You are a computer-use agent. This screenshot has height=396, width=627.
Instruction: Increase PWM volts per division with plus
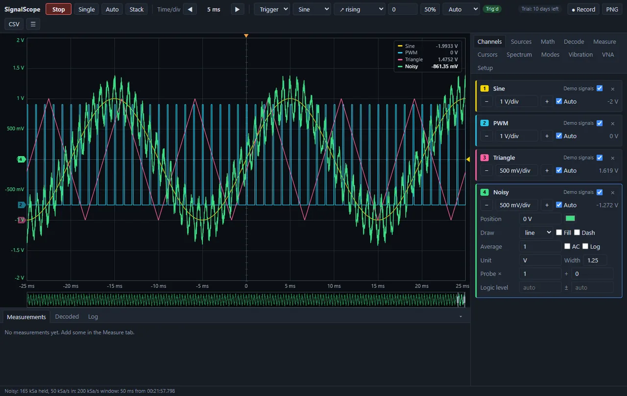pyautogui.click(x=547, y=136)
